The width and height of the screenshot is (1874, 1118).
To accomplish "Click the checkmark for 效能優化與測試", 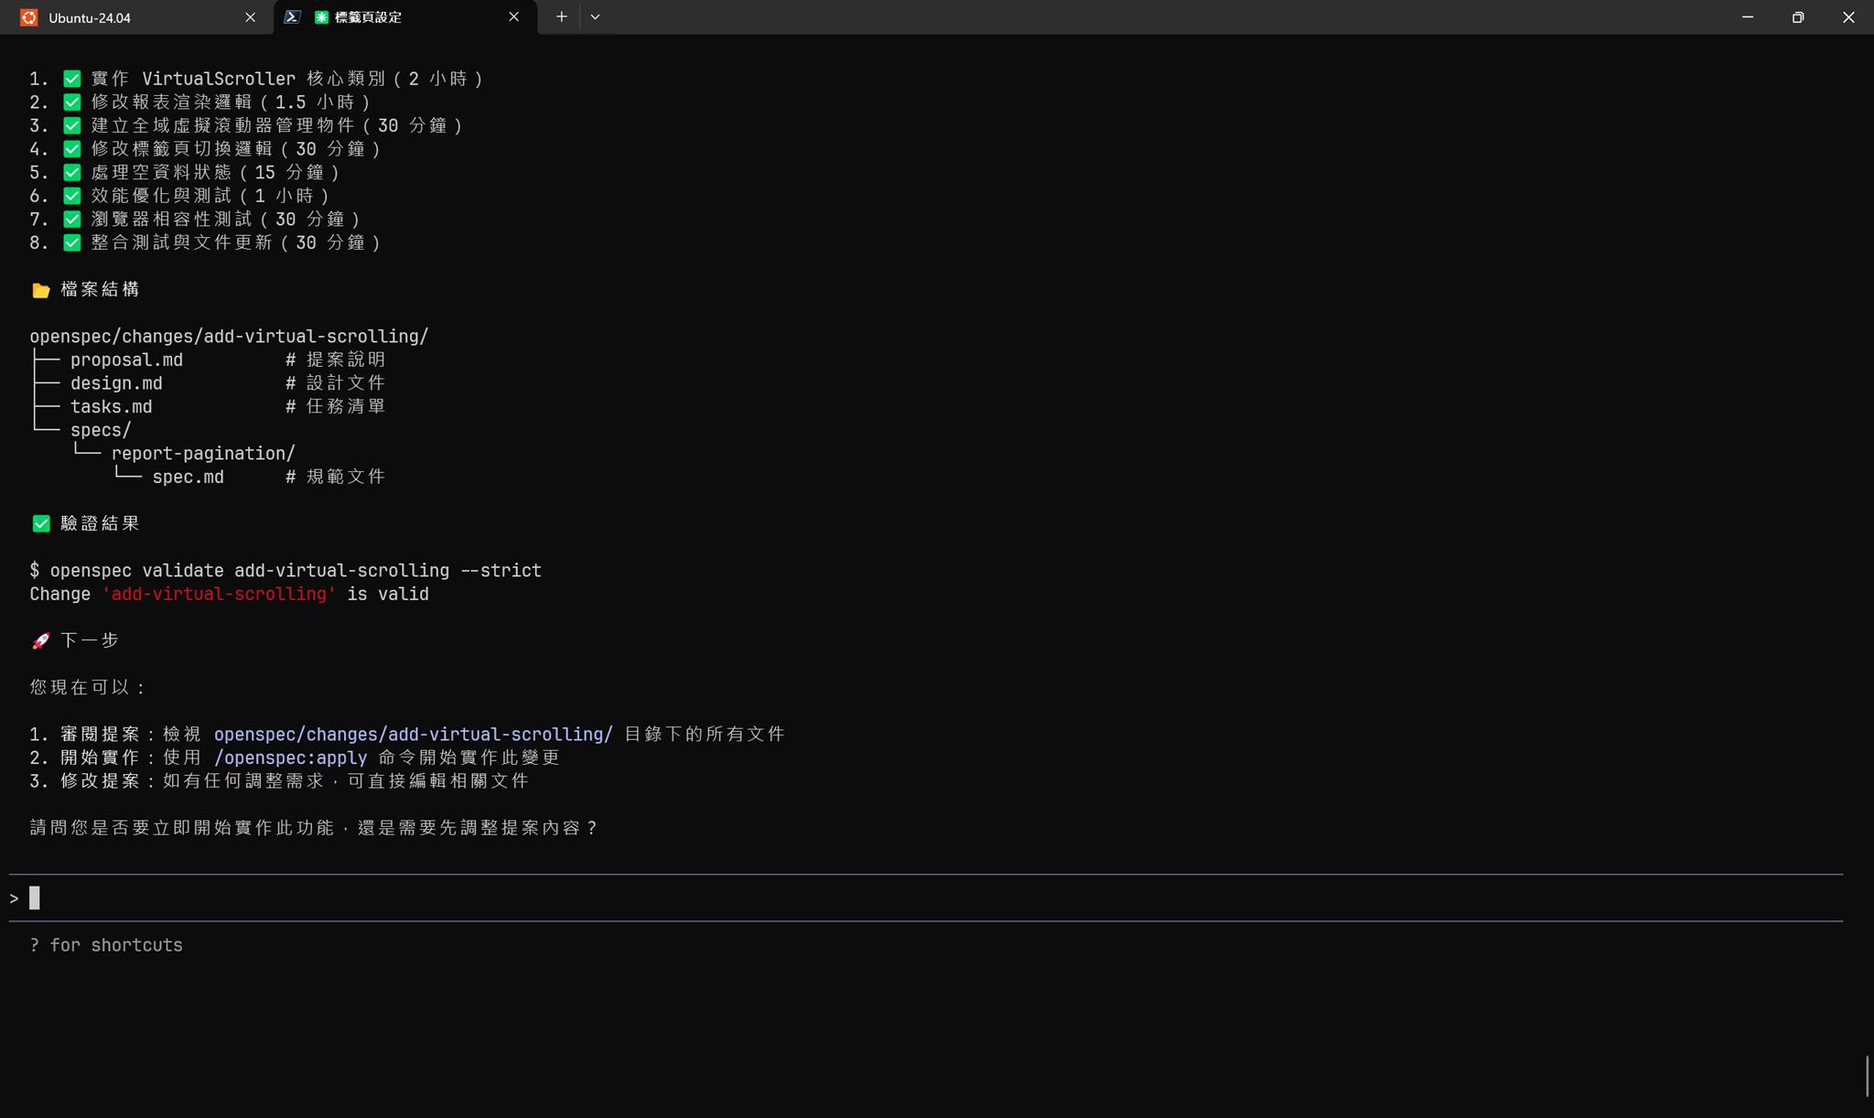I will click(x=71, y=196).
